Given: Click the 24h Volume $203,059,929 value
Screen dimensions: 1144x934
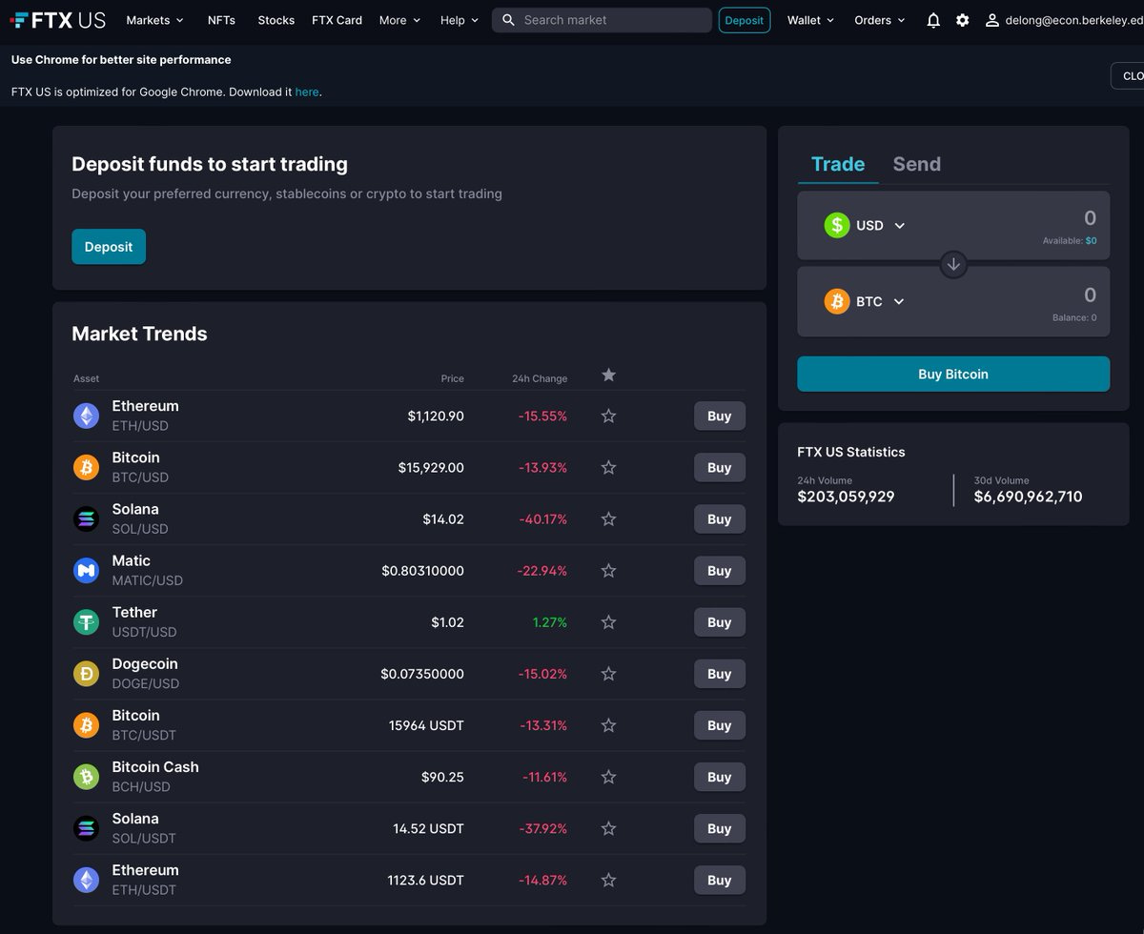Looking at the screenshot, I should pos(846,497).
